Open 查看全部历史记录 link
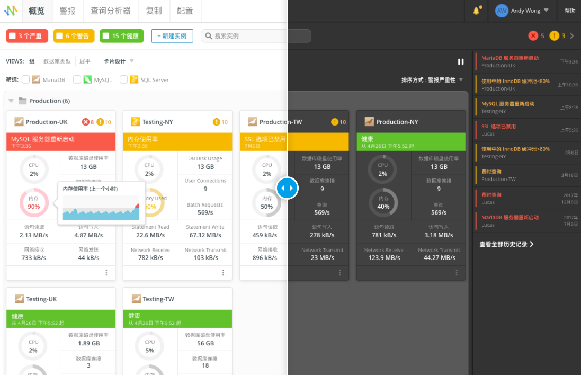 (506, 244)
